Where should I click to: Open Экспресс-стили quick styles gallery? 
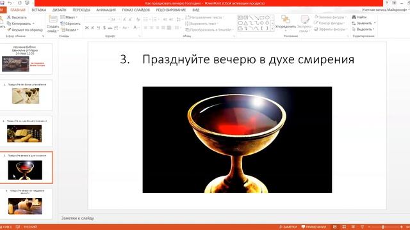pos(305,24)
